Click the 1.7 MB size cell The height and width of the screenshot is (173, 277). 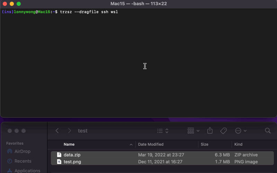coord(222,162)
